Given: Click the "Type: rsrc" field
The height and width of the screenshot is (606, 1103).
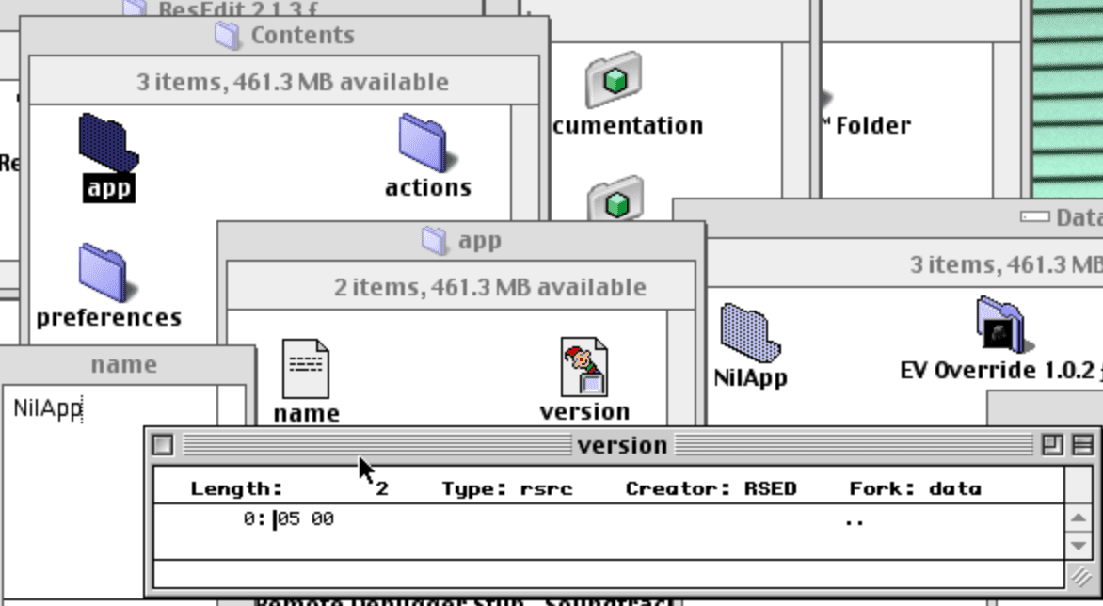Looking at the screenshot, I should pos(507,488).
